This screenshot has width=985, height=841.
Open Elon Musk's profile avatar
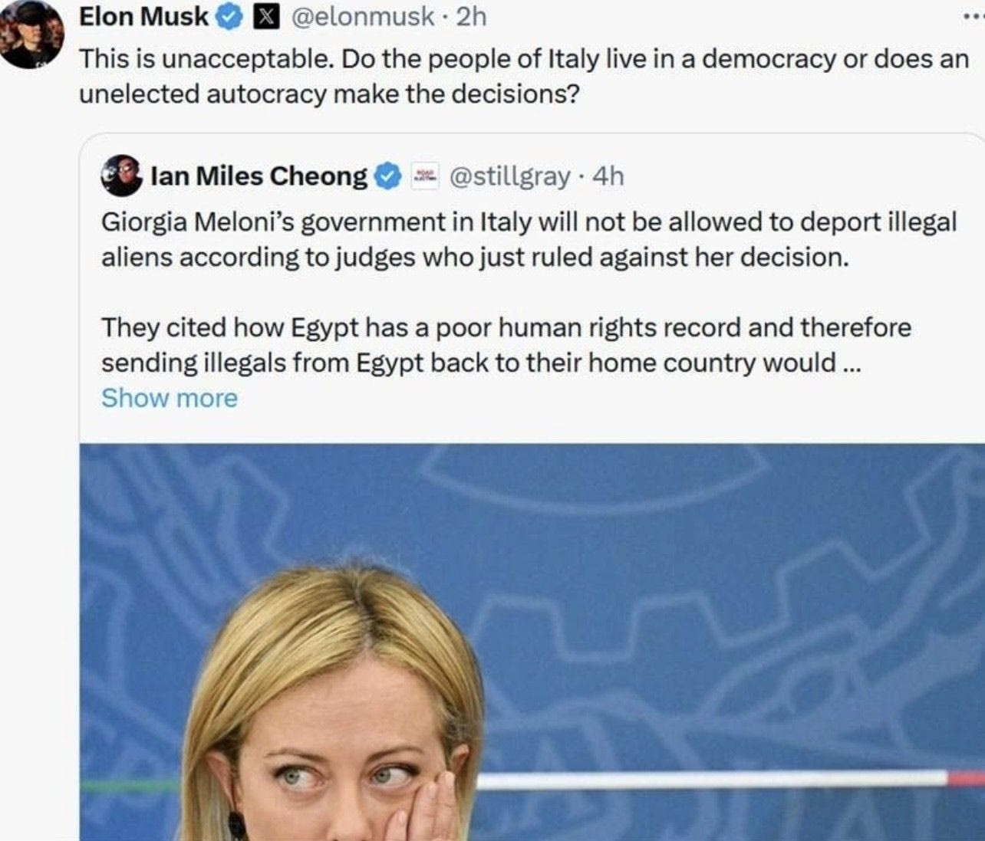click(31, 34)
